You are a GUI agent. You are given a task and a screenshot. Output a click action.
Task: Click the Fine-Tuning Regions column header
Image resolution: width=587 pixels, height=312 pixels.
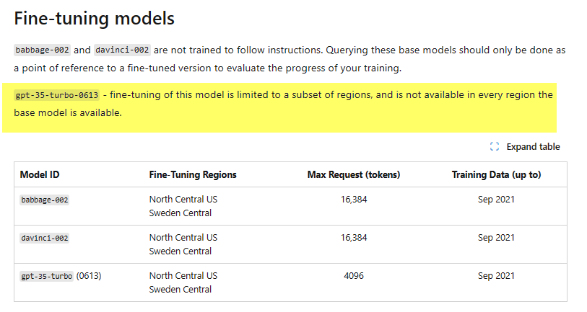coord(193,174)
